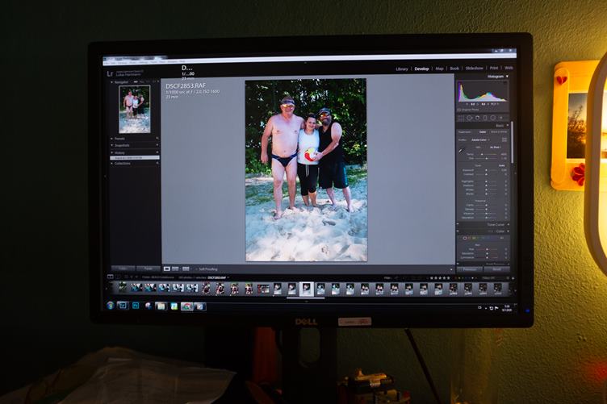
Task: Switch to the Print module
Action: pos(494,68)
